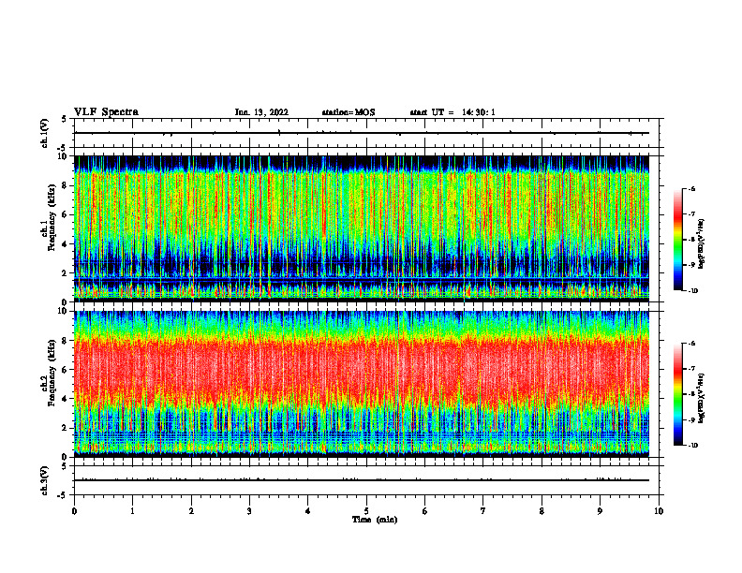This screenshot has height=573, width=742.
Task: Click the log(PSD) label beside ch.1 colorbar
Action: tap(702, 243)
